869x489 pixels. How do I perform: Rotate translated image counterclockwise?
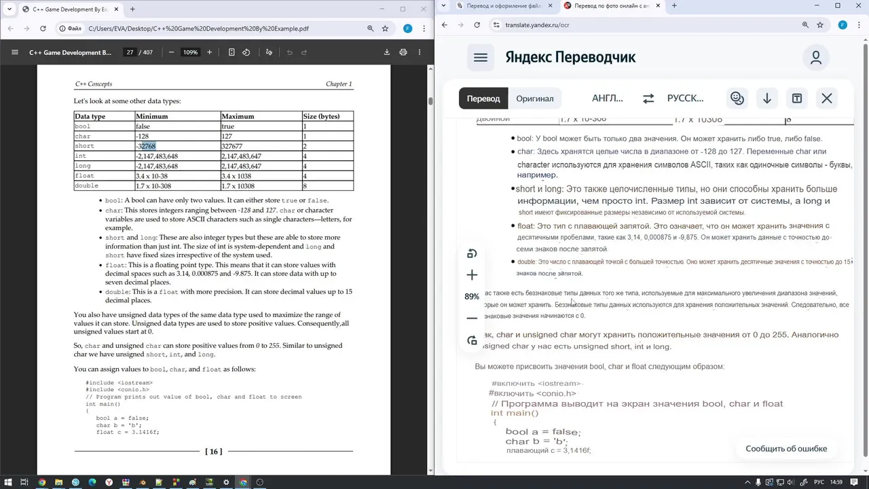pyautogui.click(x=472, y=253)
